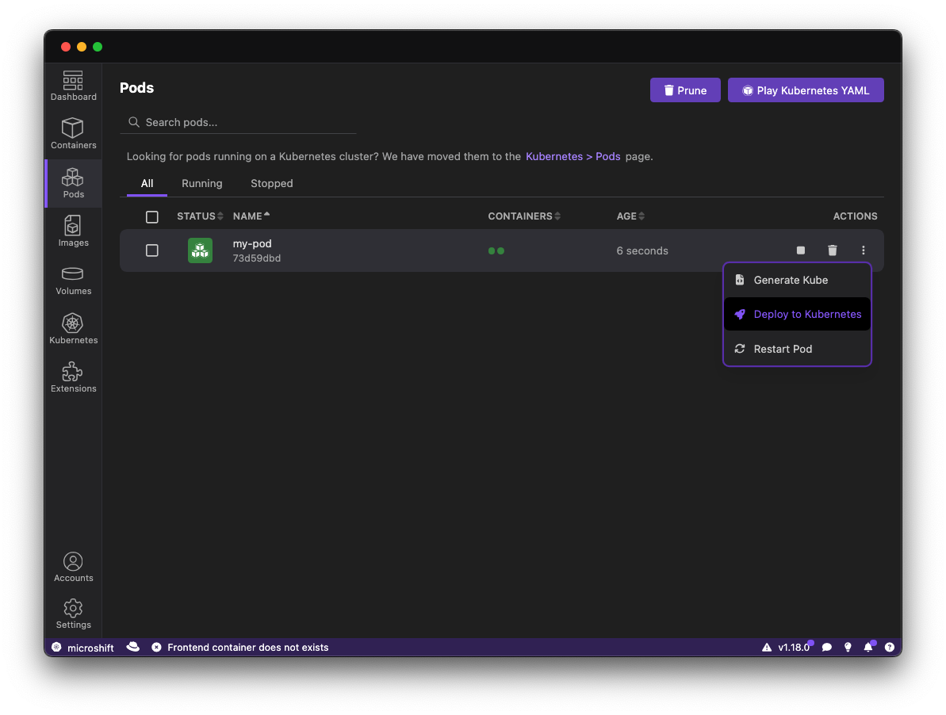This screenshot has height=715, width=946.
Task: Follow the Kubernetes > Pods link
Action: [x=573, y=157]
